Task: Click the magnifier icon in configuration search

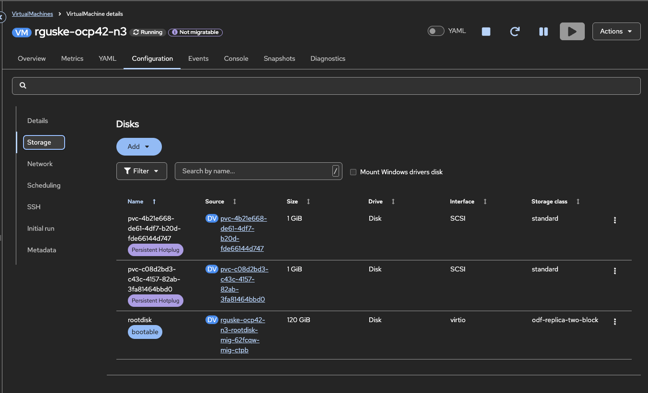Action: click(x=23, y=86)
